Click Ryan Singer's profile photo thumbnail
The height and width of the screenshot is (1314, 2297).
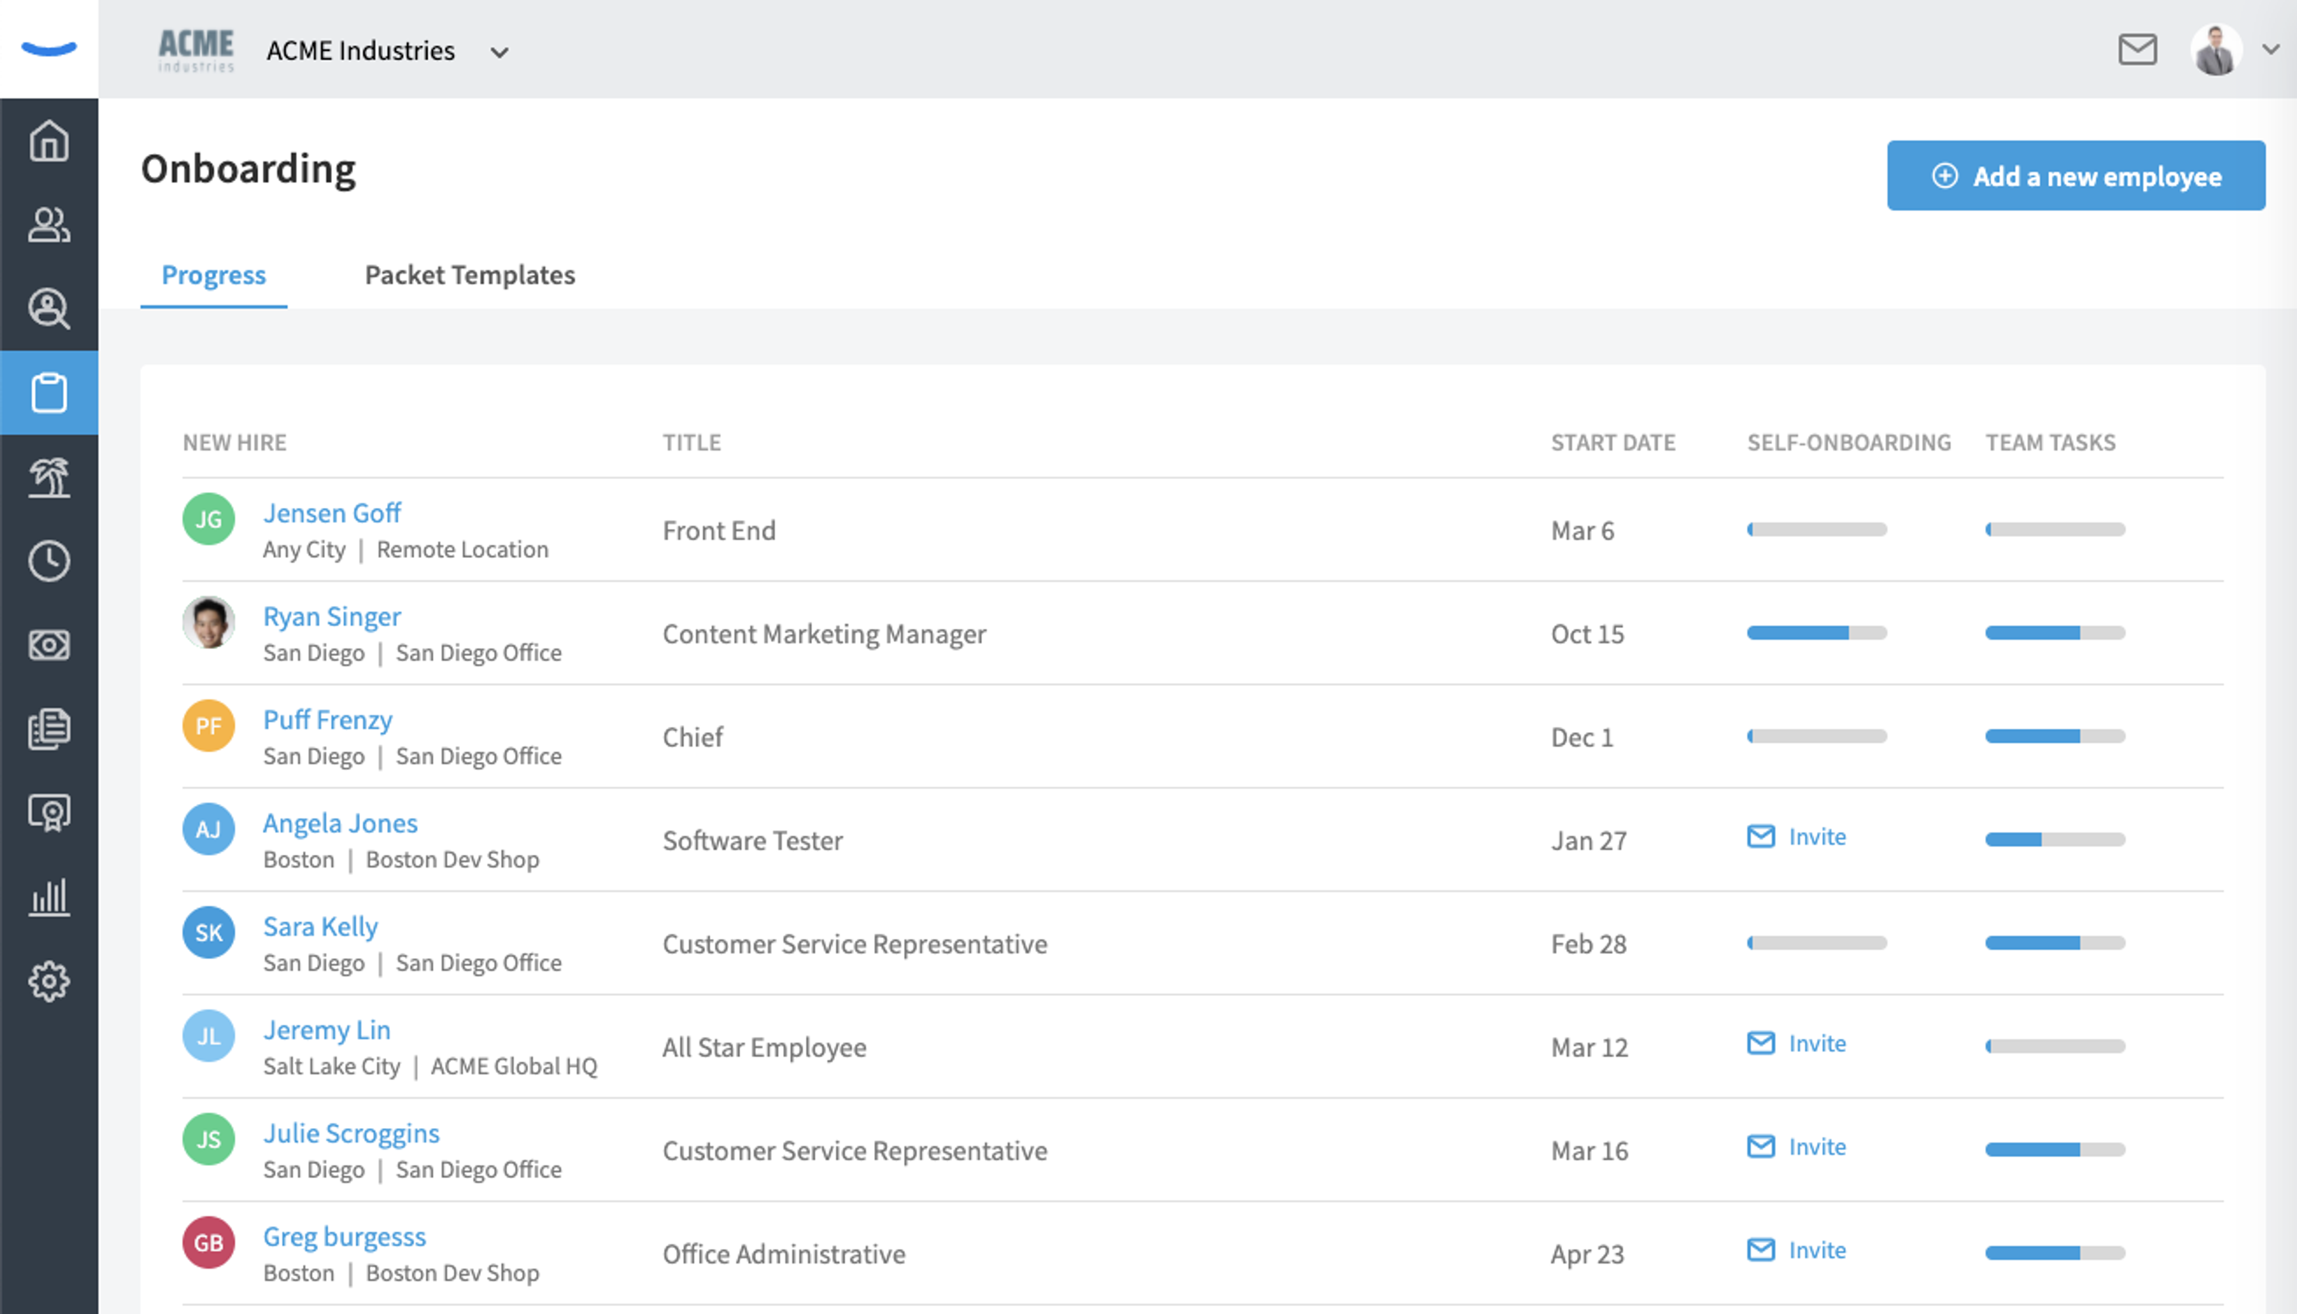tap(209, 623)
